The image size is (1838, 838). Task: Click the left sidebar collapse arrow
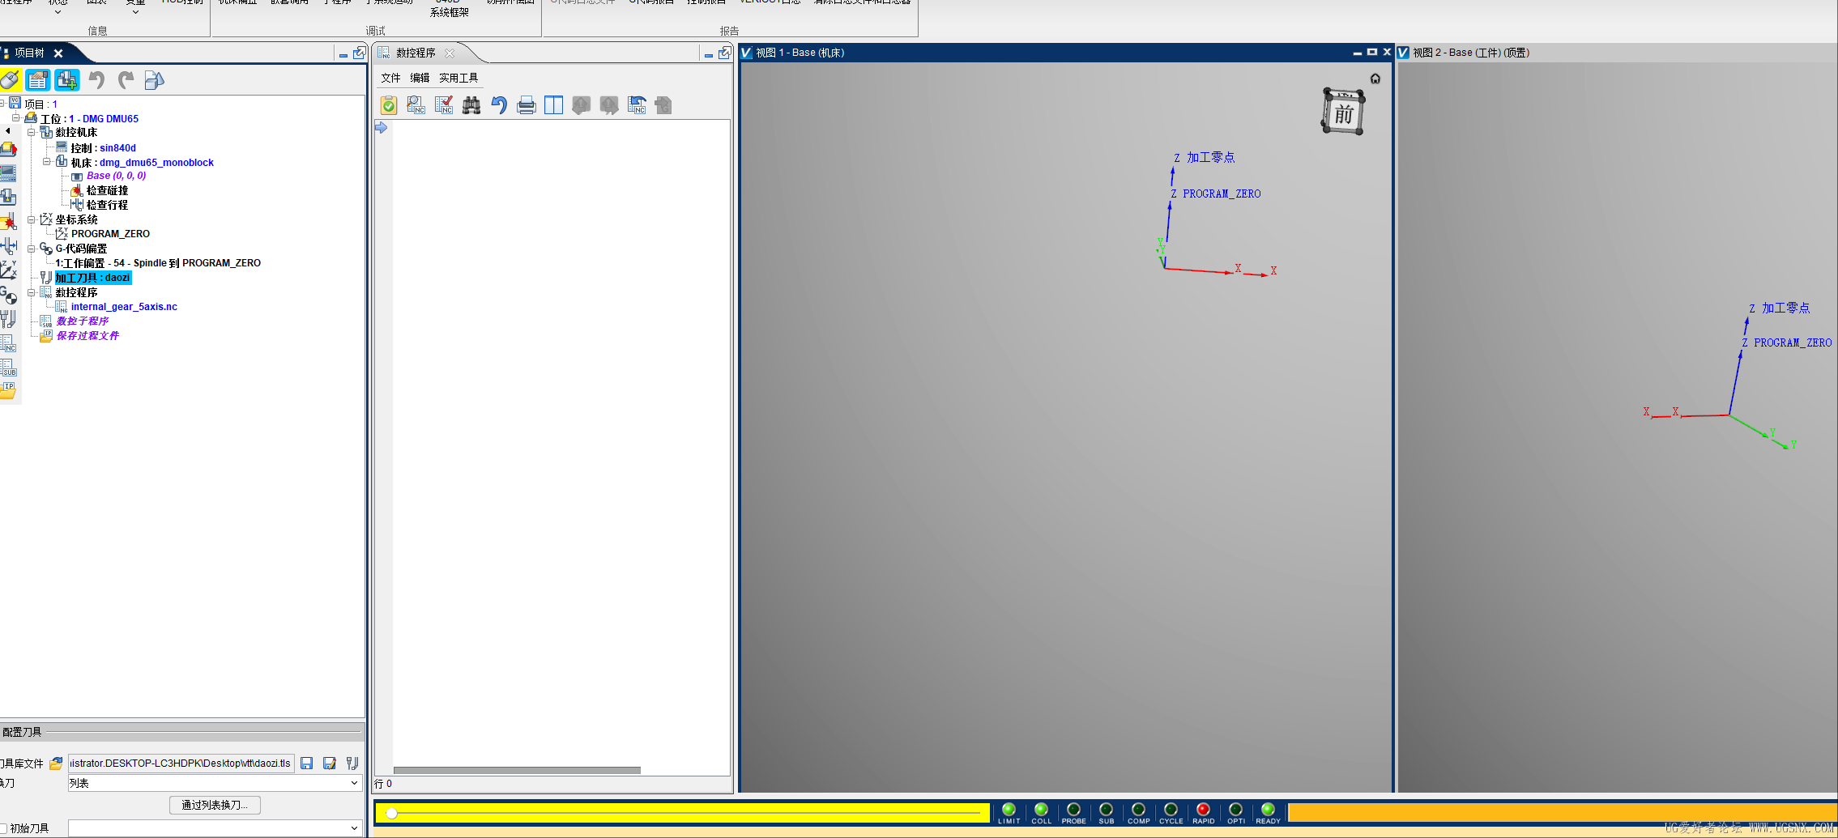point(8,130)
